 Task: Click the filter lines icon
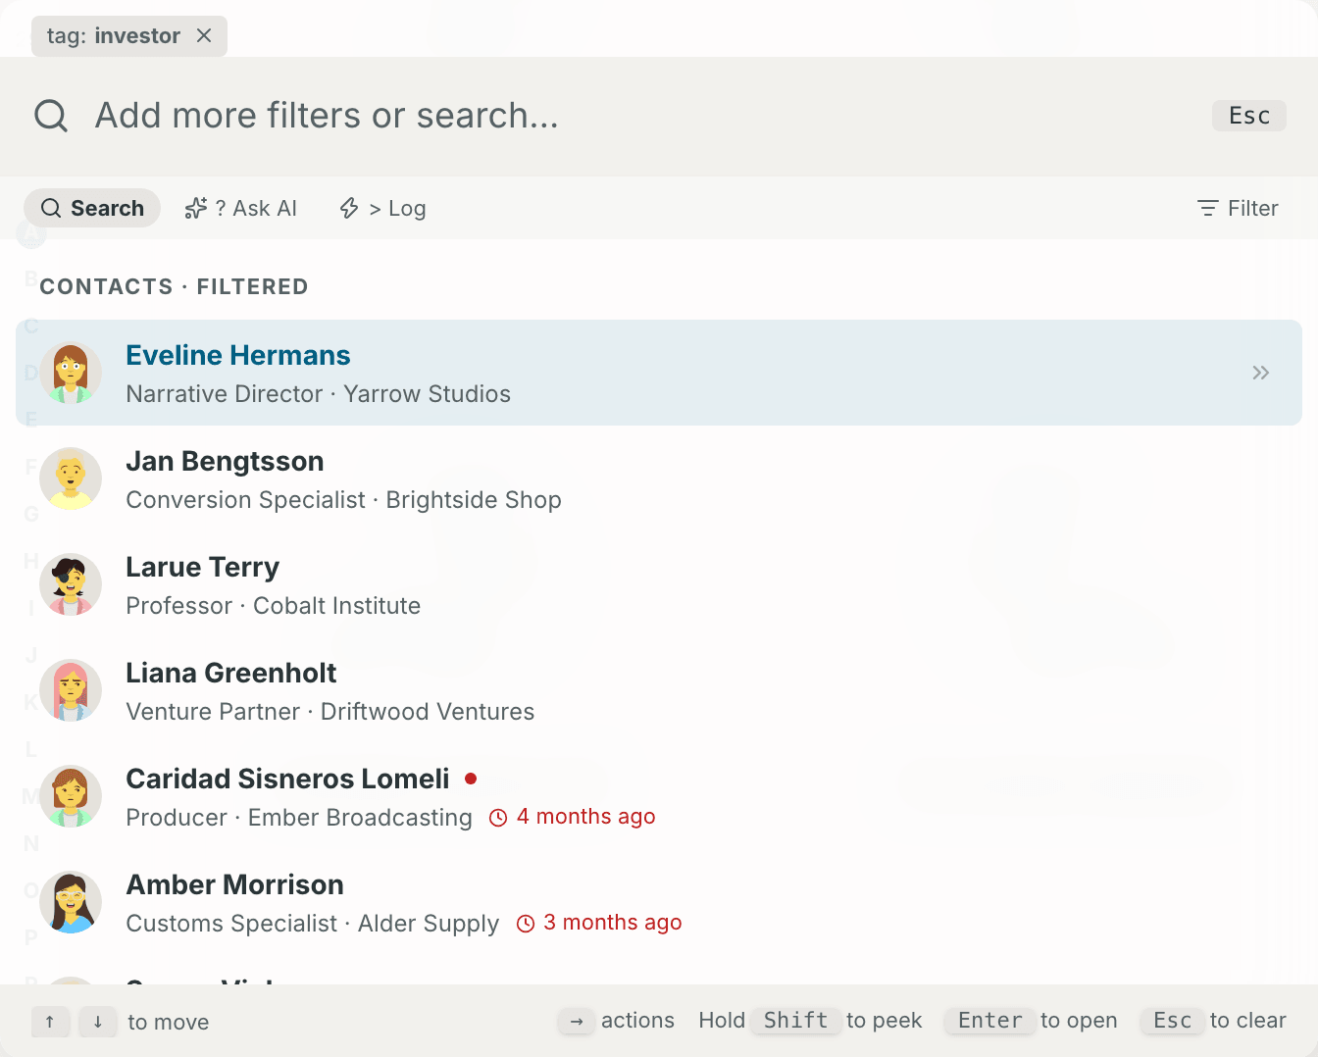[1207, 208]
